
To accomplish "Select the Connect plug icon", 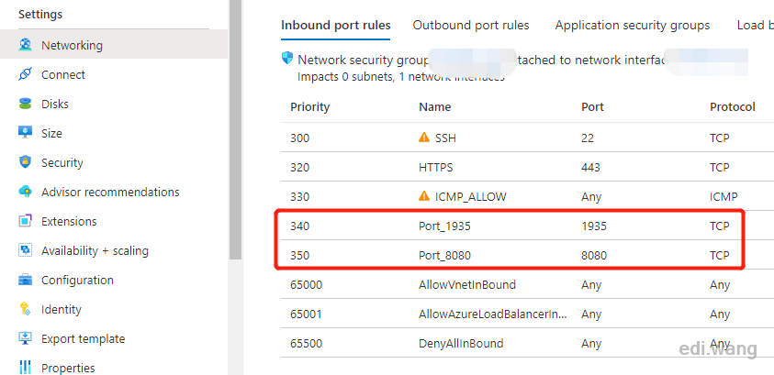I will [25, 74].
